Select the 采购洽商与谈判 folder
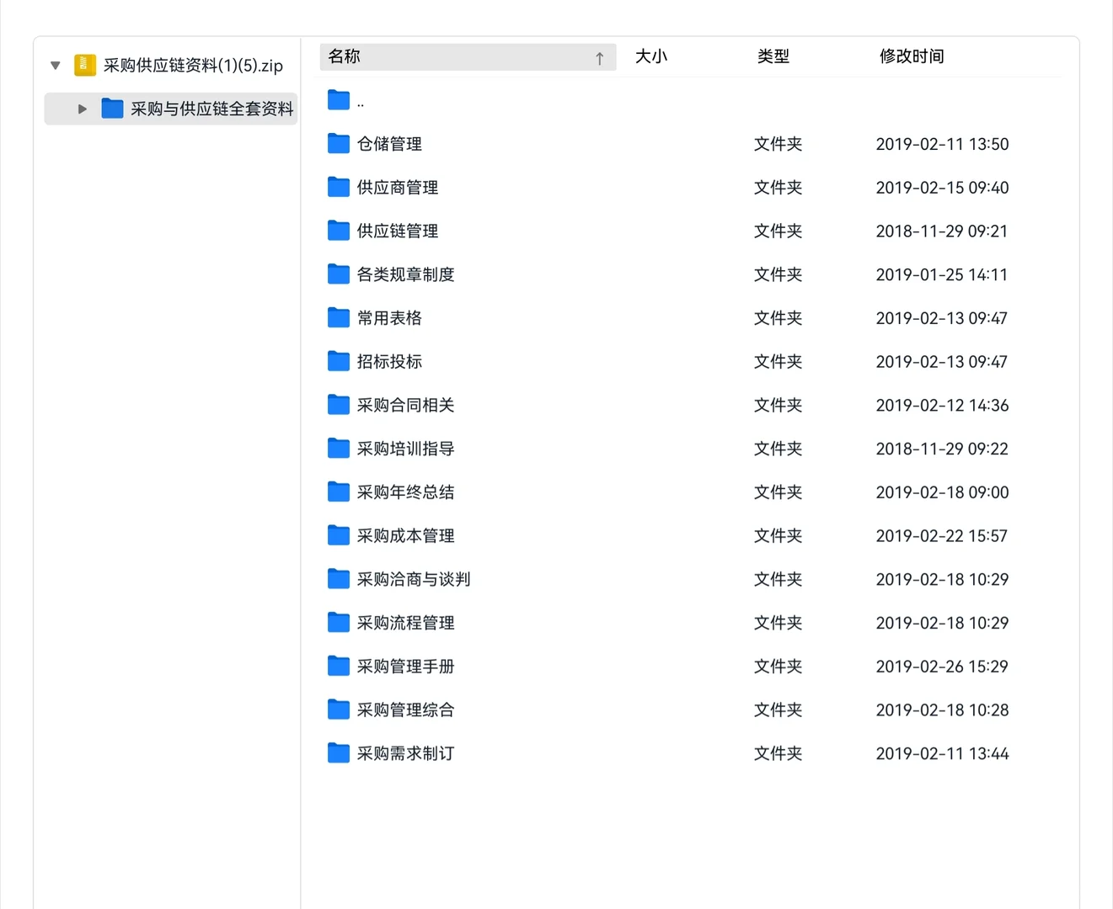The width and height of the screenshot is (1113, 909). click(x=413, y=579)
